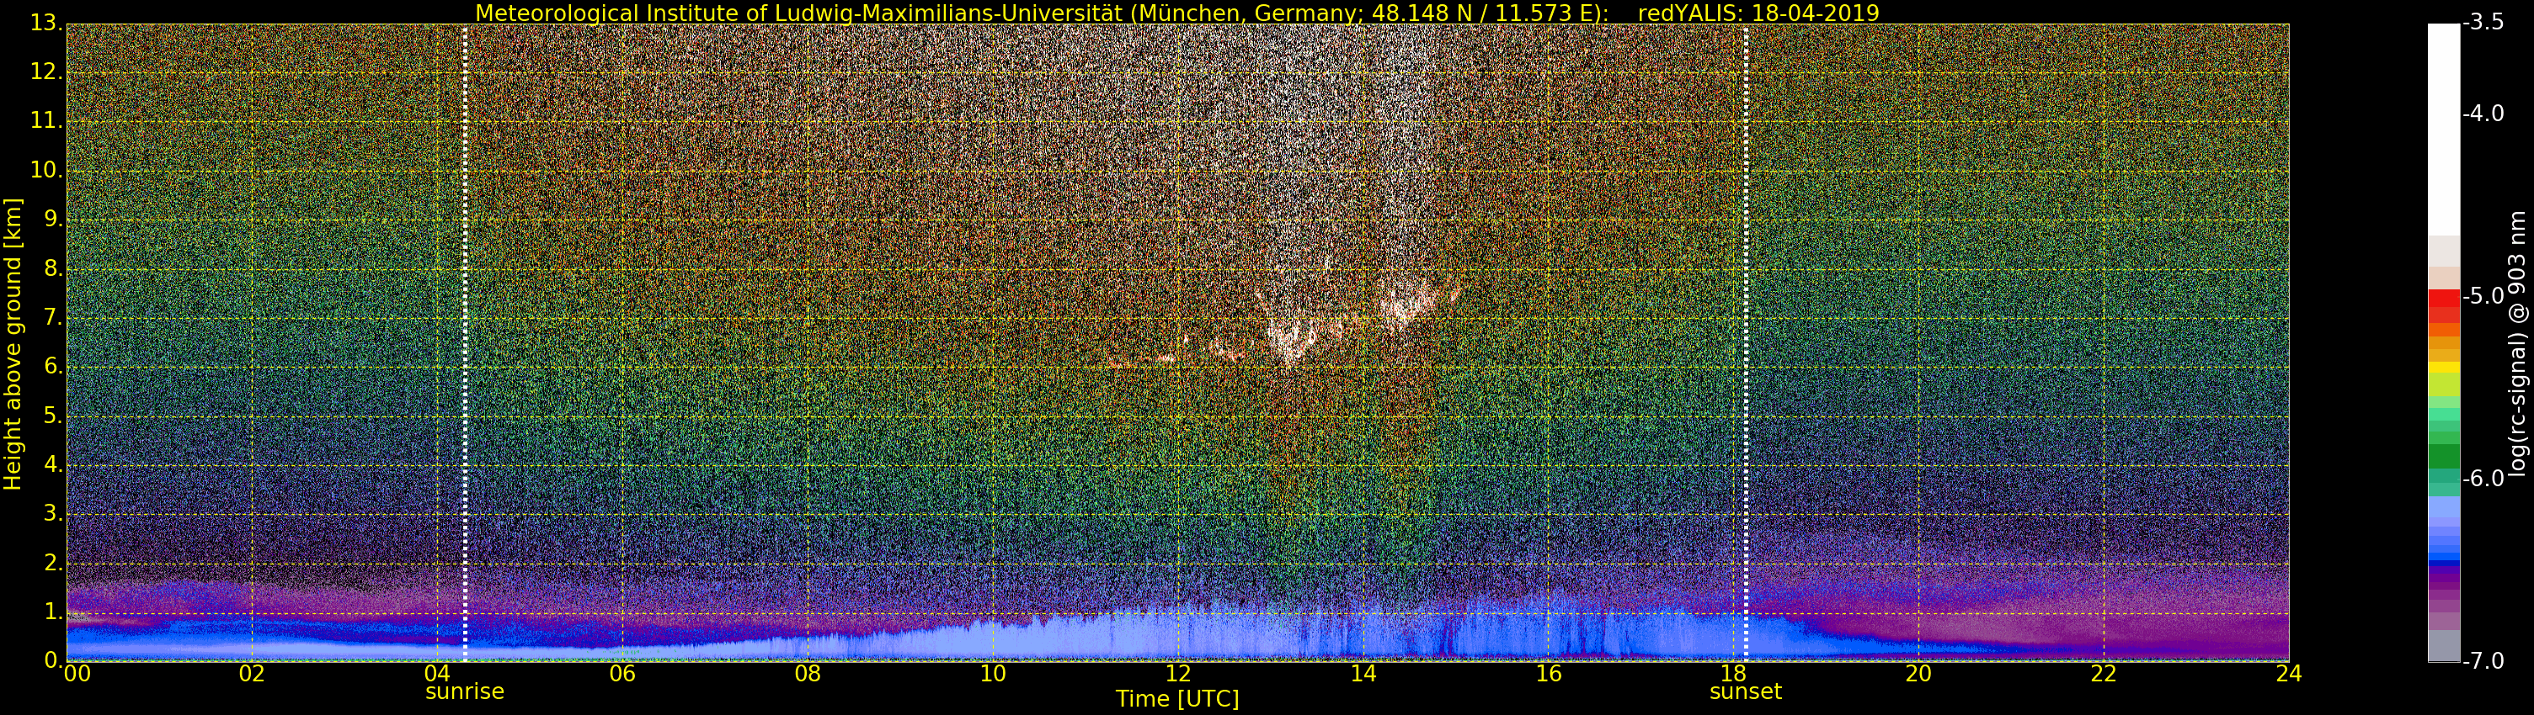Click the '-3.5' colorbar tick label
Viewport: 2534px width, 715px height.
click(2483, 23)
